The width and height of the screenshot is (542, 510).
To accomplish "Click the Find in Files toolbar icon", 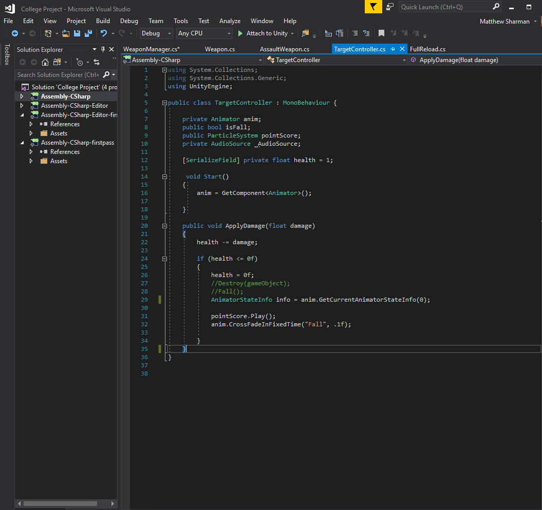I will [x=305, y=33].
